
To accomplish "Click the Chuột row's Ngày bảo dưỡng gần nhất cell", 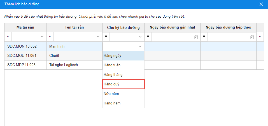I will point(172,56).
